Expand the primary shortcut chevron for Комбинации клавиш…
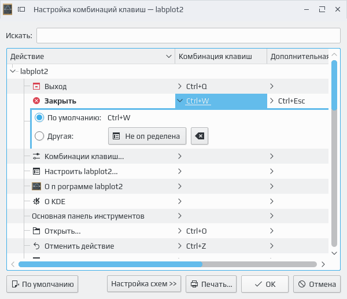 click(179, 156)
